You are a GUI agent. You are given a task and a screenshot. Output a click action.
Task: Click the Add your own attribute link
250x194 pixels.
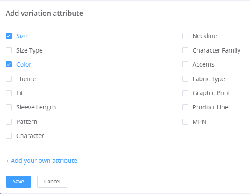click(42, 161)
